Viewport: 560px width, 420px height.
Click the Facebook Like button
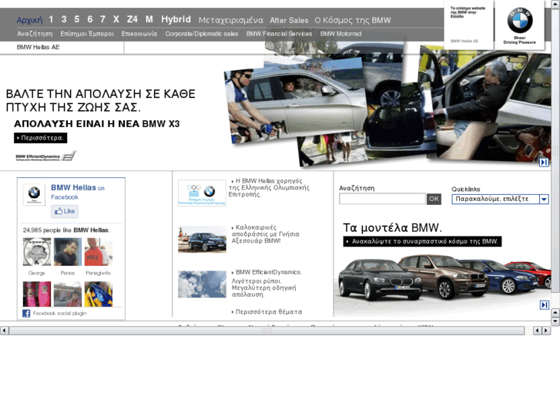pyautogui.click(x=65, y=211)
